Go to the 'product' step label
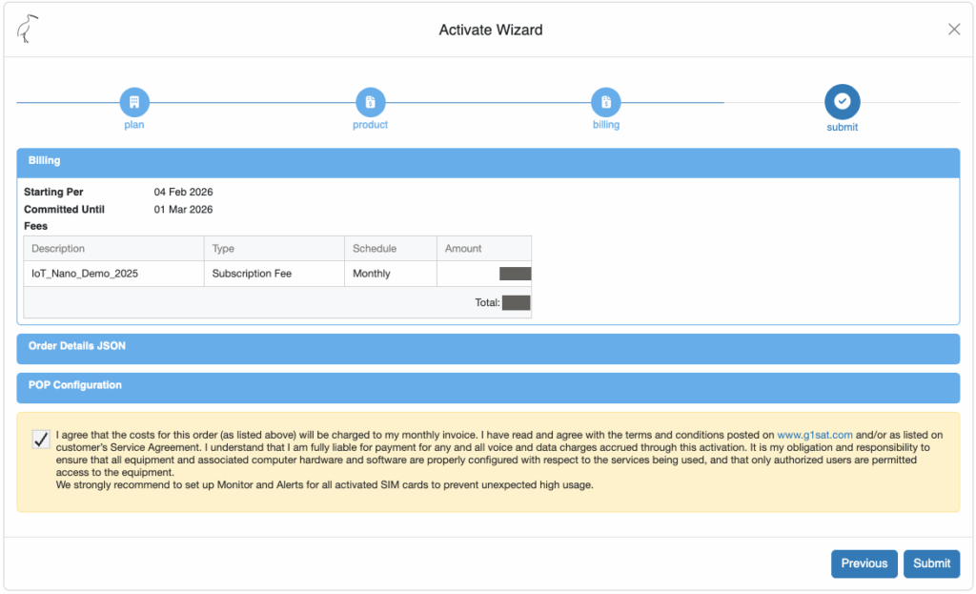The image size is (976, 594). 370,125
